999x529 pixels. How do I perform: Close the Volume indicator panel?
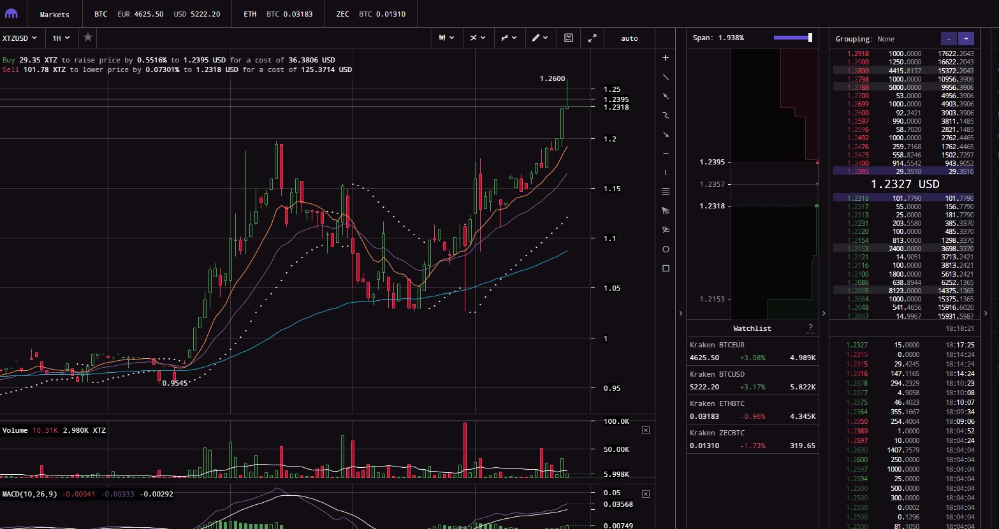[x=646, y=430]
